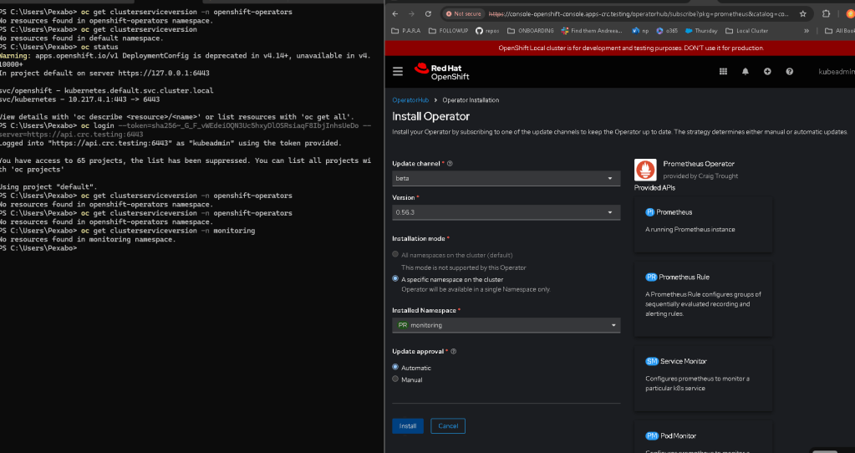
Task: Open the o365 bookmark
Action: (667, 31)
